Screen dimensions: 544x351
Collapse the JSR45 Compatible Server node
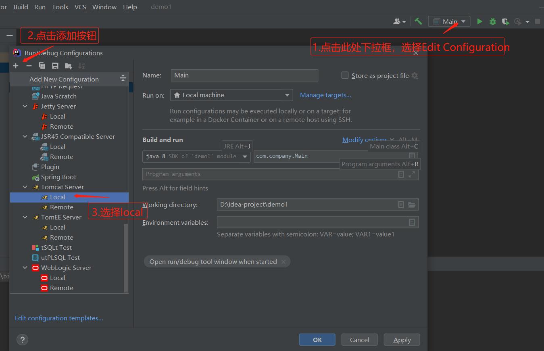25,137
